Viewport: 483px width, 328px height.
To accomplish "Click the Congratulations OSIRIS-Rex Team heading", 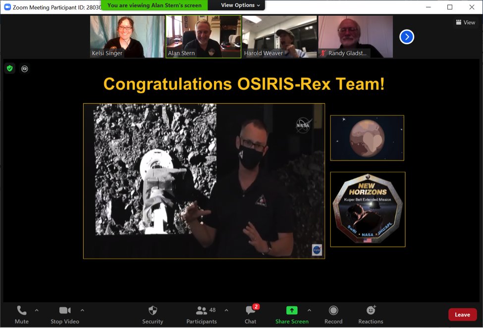I will [x=244, y=84].
